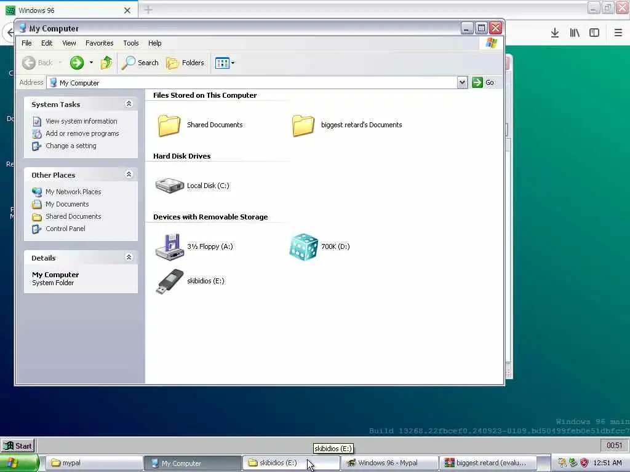This screenshot has height=472, width=630.
Task: Open the Forward history dropdown arrow
Action: pyautogui.click(x=91, y=63)
